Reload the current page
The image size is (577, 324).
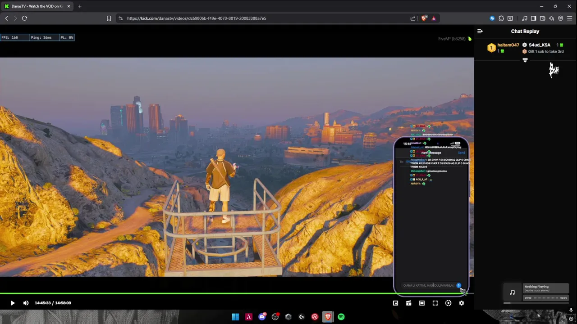(x=25, y=18)
